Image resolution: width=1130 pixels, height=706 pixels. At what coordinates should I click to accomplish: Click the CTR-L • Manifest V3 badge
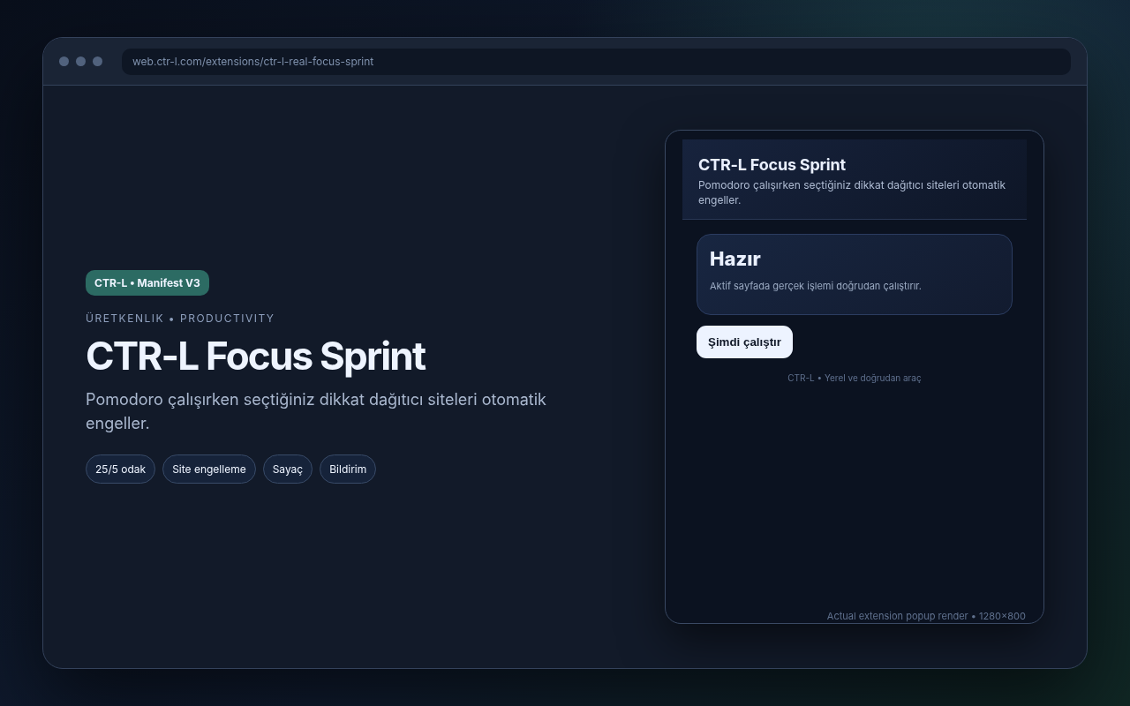pyautogui.click(x=147, y=282)
